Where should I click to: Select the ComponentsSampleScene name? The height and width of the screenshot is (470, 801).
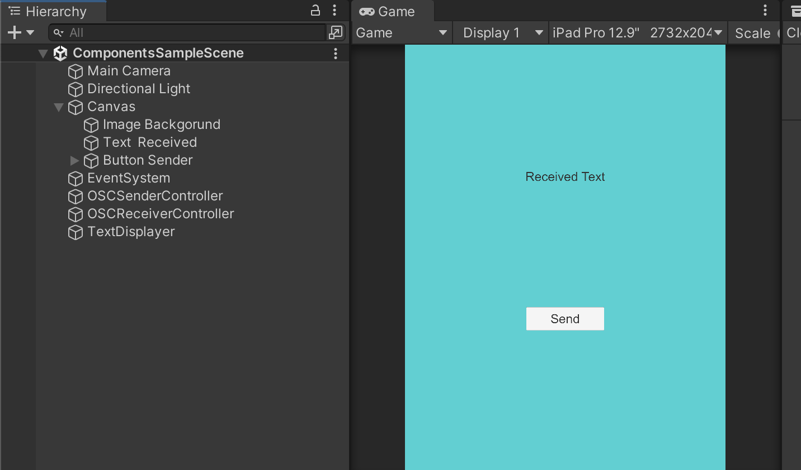click(158, 53)
